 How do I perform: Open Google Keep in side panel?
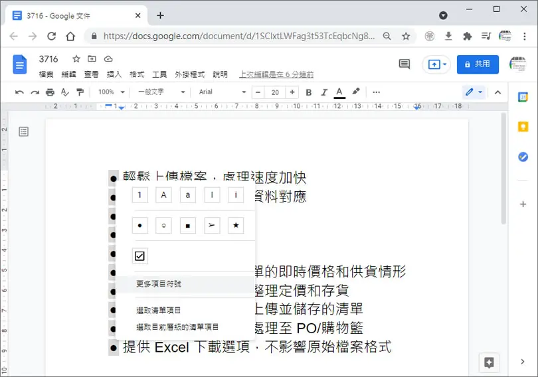pyautogui.click(x=523, y=127)
